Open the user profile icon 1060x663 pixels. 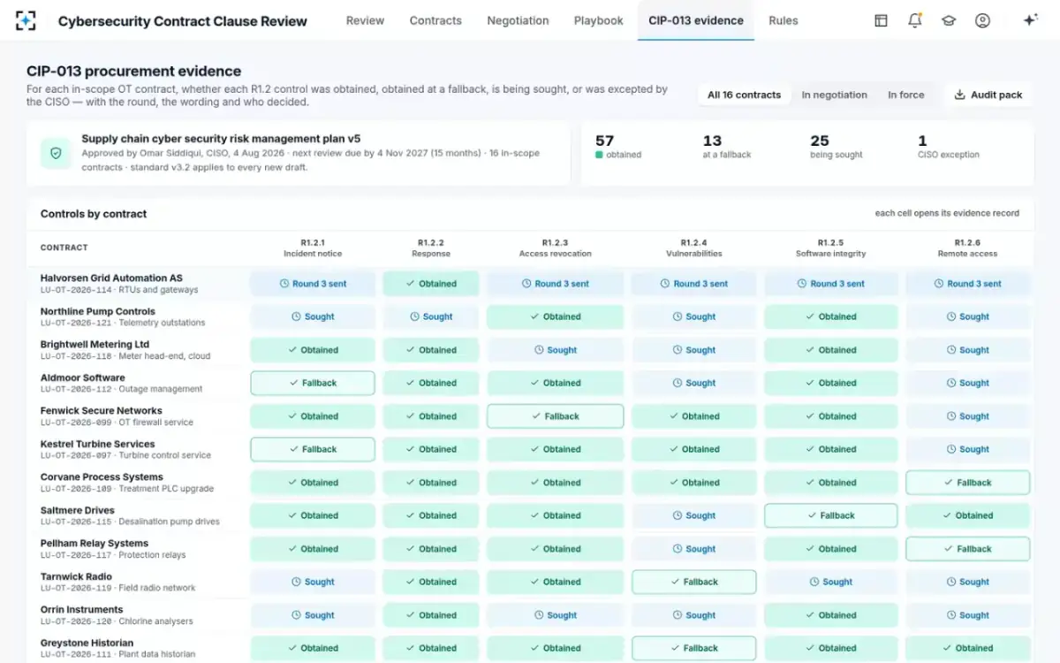(x=982, y=20)
